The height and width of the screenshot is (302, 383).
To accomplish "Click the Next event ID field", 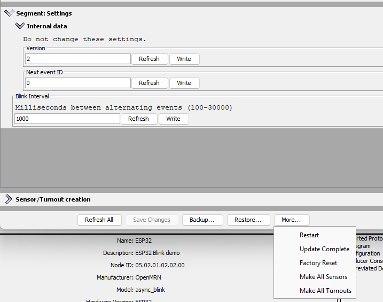I will [x=78, y=83].
